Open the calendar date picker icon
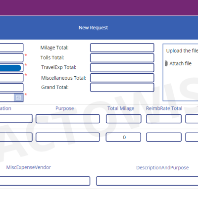 [18, 98]
